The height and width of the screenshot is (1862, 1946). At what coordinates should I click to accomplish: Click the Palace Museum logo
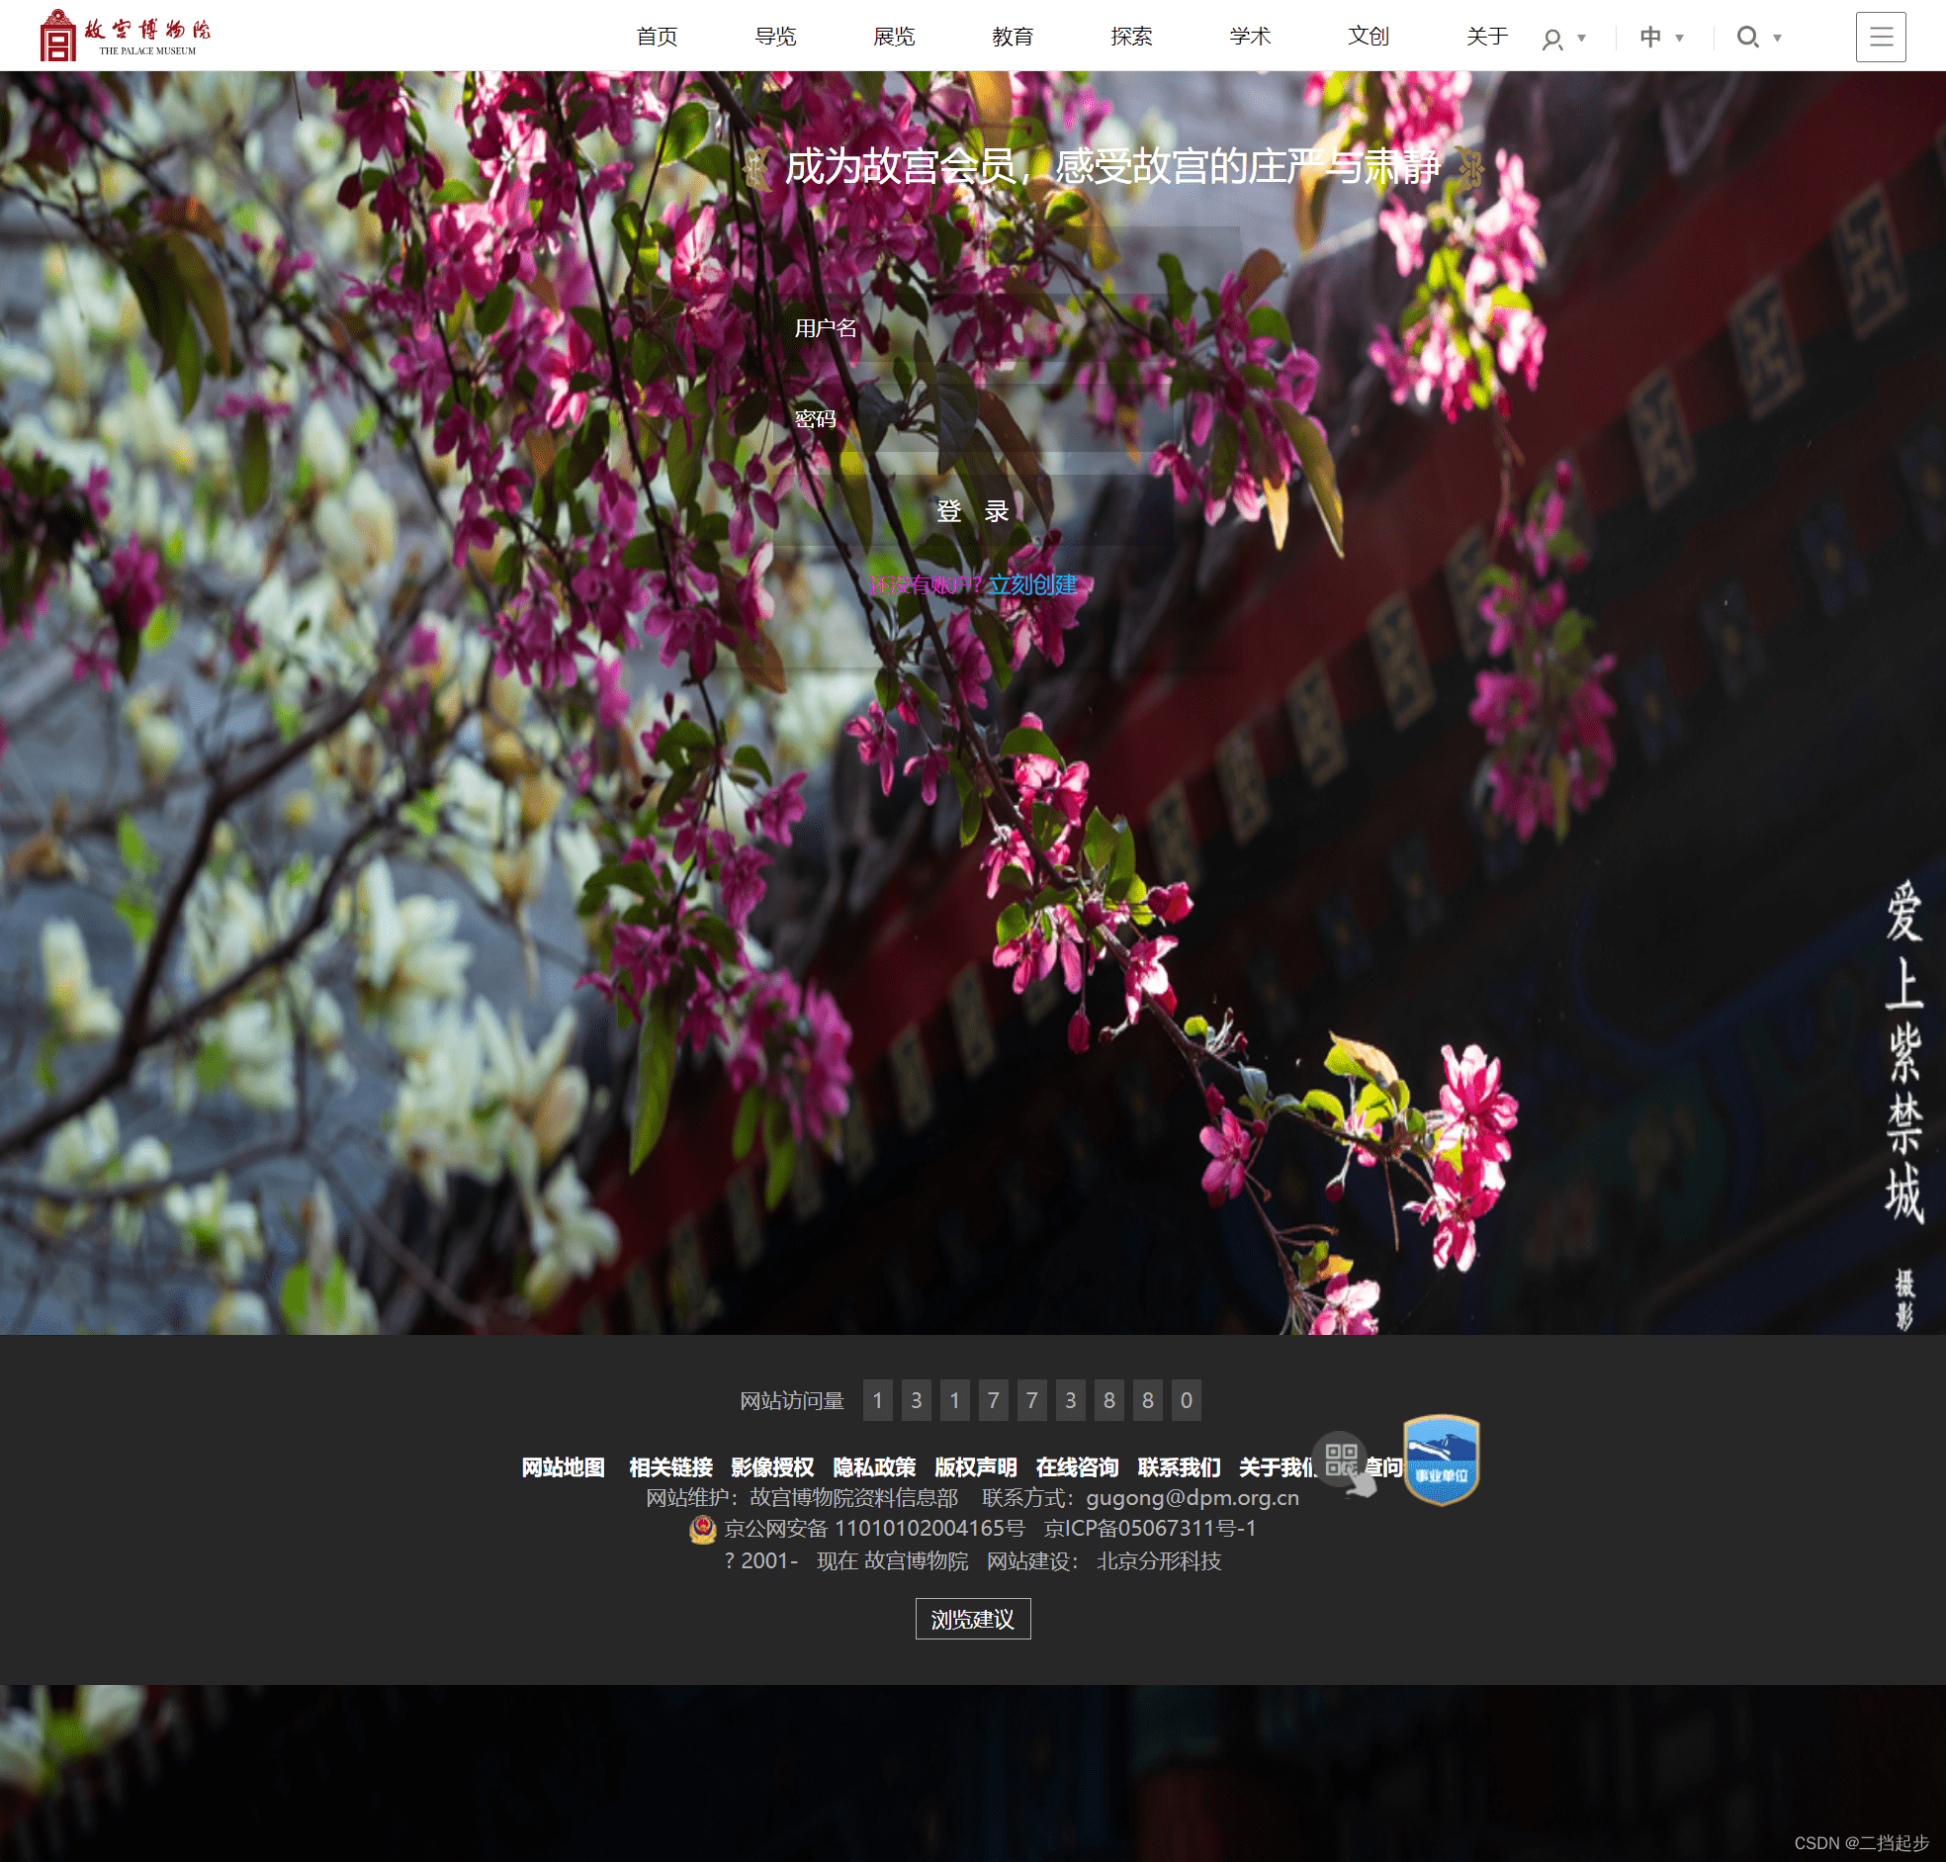[124, 36]
